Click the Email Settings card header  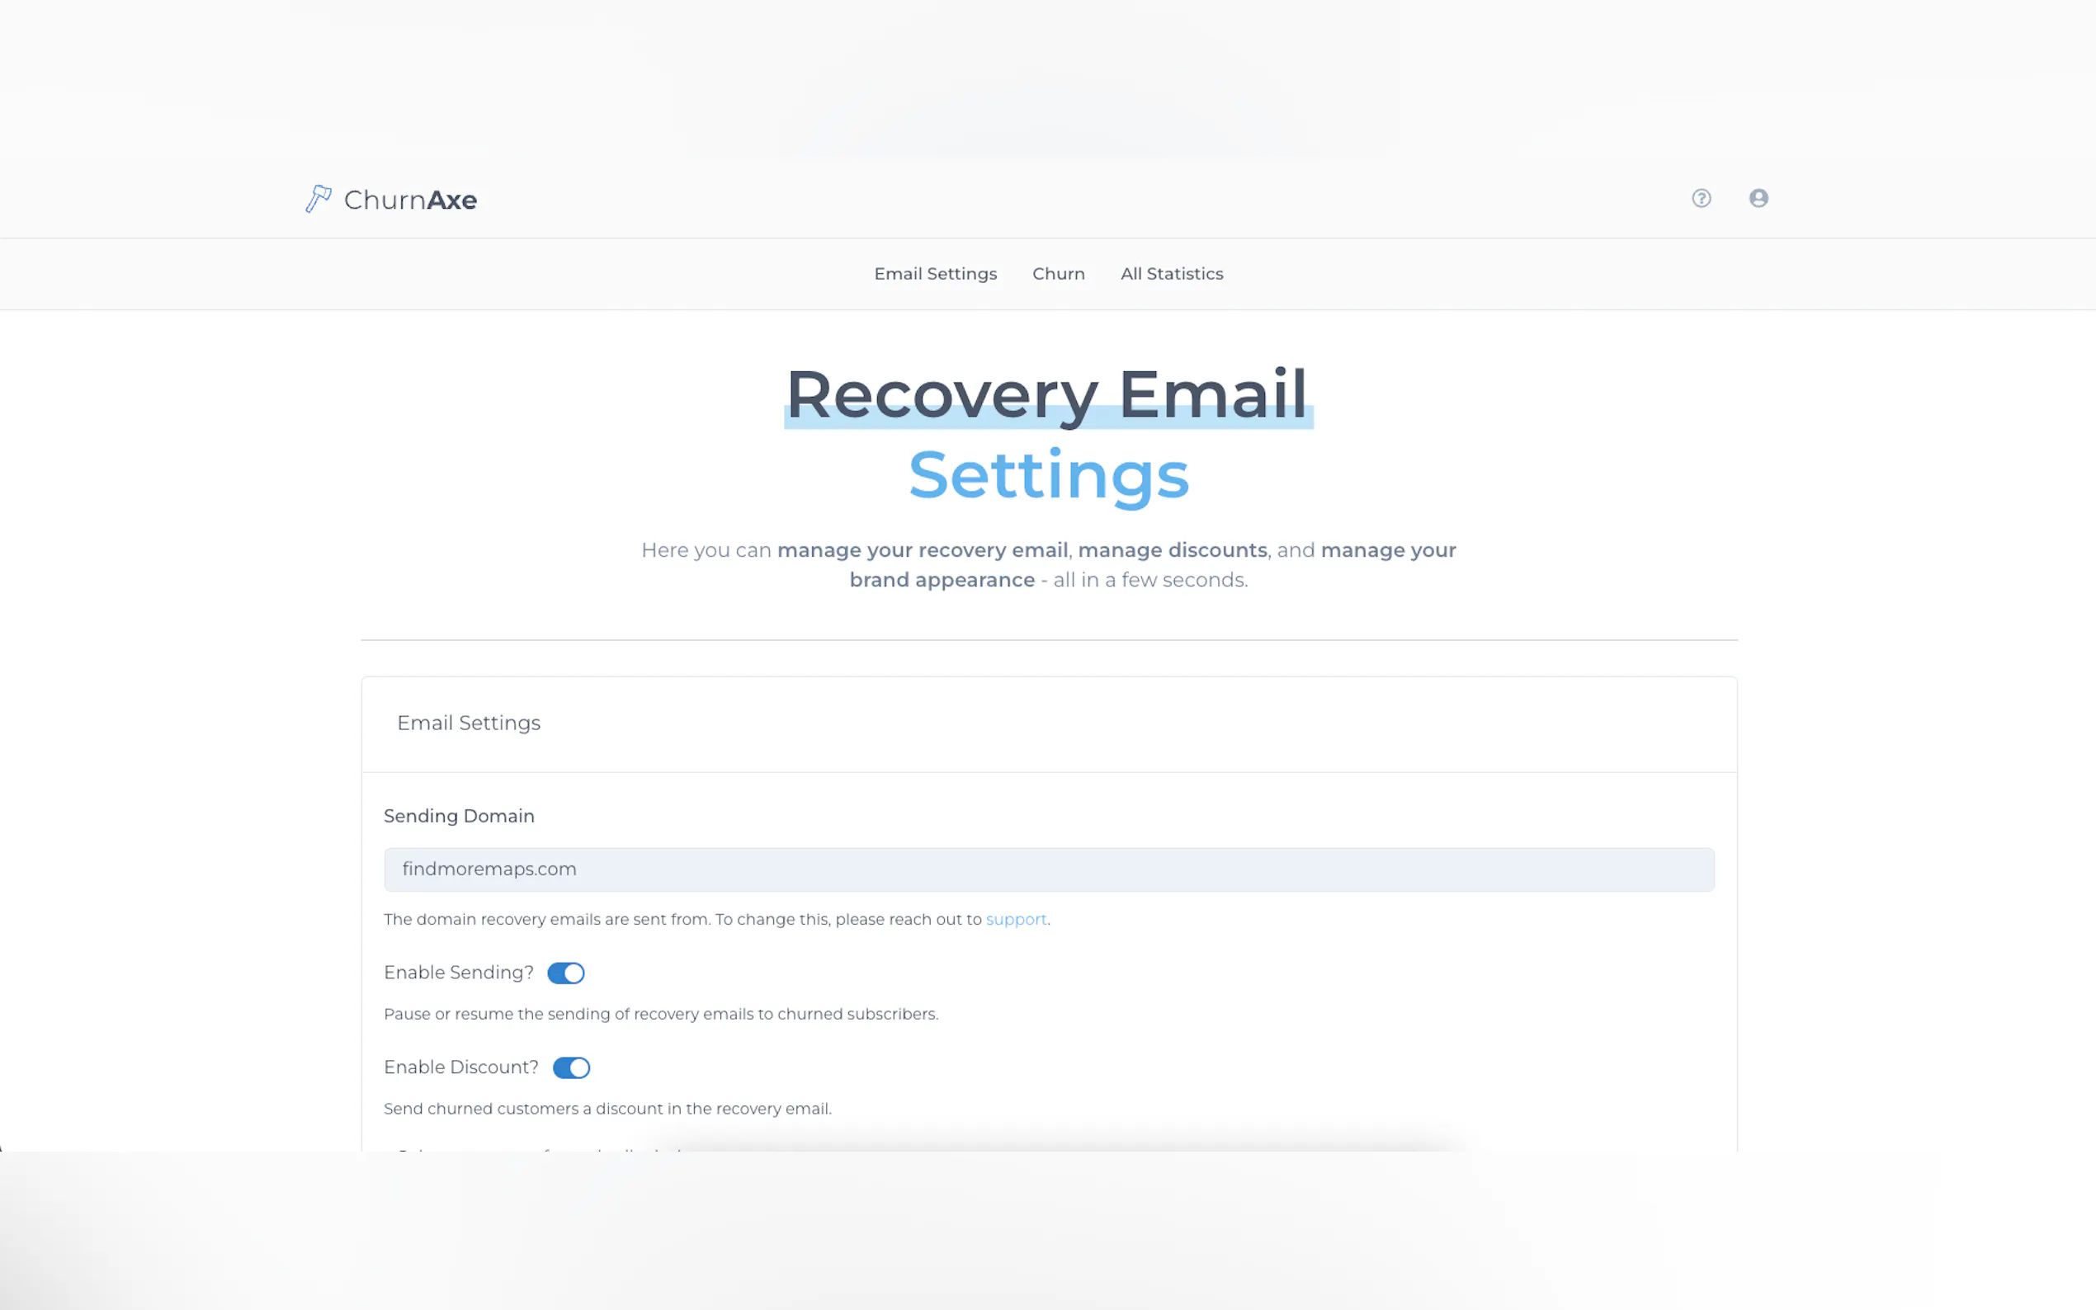[469, 723]
